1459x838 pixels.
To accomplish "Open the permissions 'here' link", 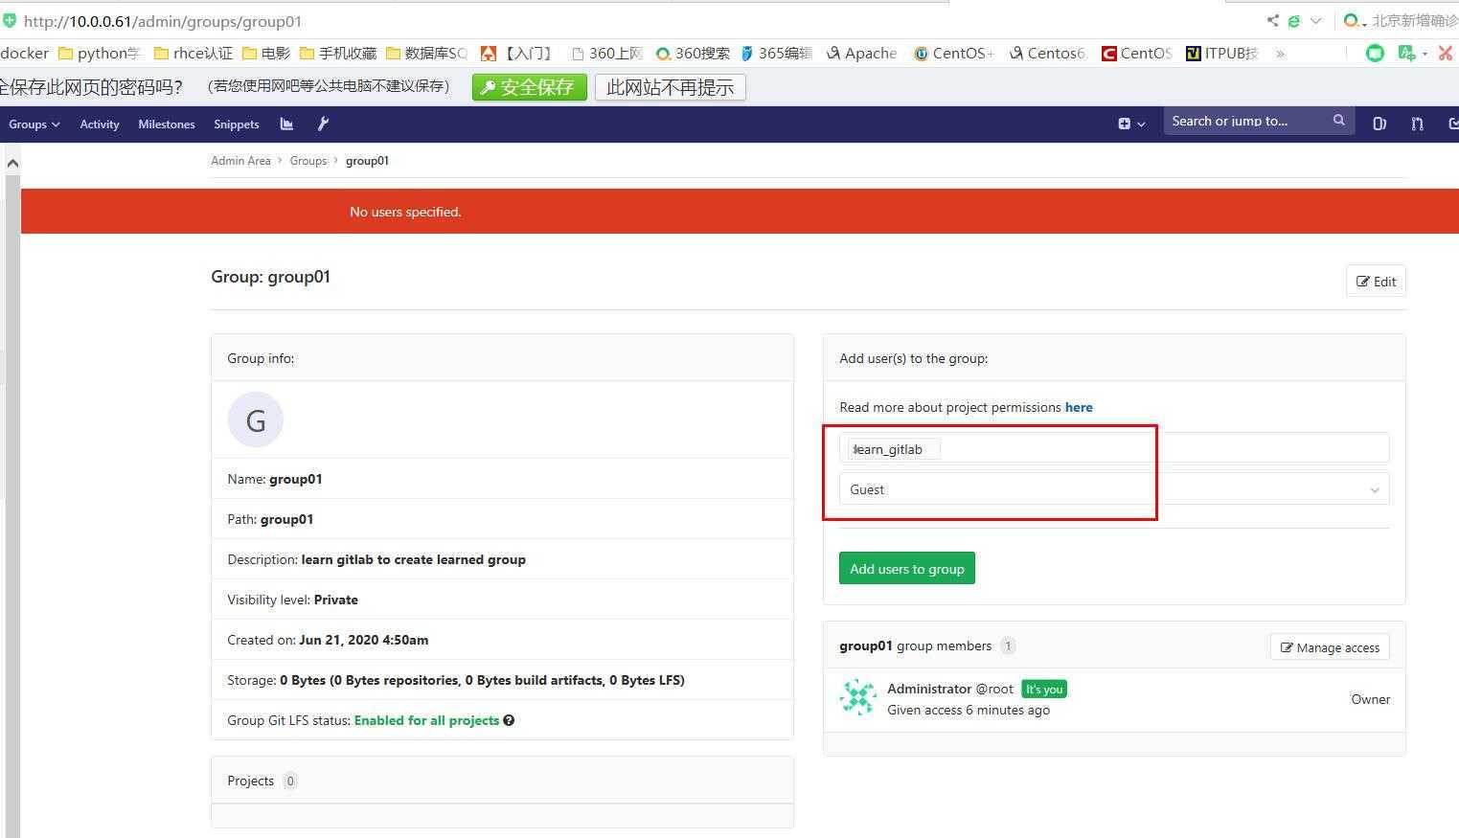I will (x=1079, y=407).
